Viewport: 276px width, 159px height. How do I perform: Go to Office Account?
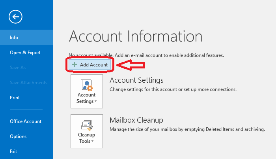pyautogui.click(x=26, y=121)
